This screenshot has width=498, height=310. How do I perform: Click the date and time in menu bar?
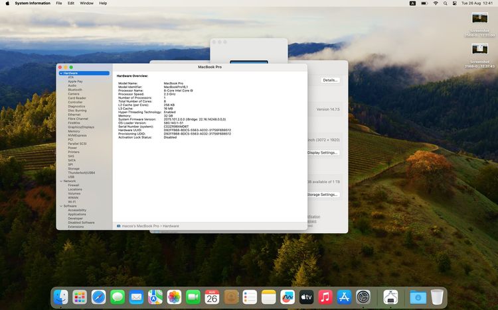[477, 3]
